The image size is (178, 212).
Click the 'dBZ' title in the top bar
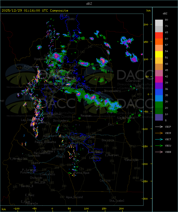89,4
